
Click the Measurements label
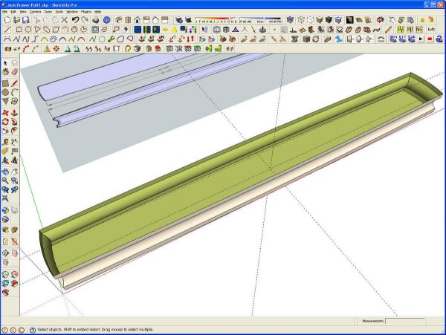tap(373, 321)
